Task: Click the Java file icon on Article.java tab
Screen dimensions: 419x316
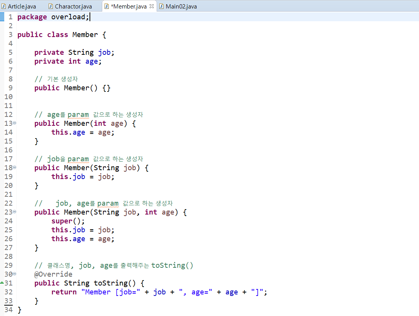Action: point(4,6)
